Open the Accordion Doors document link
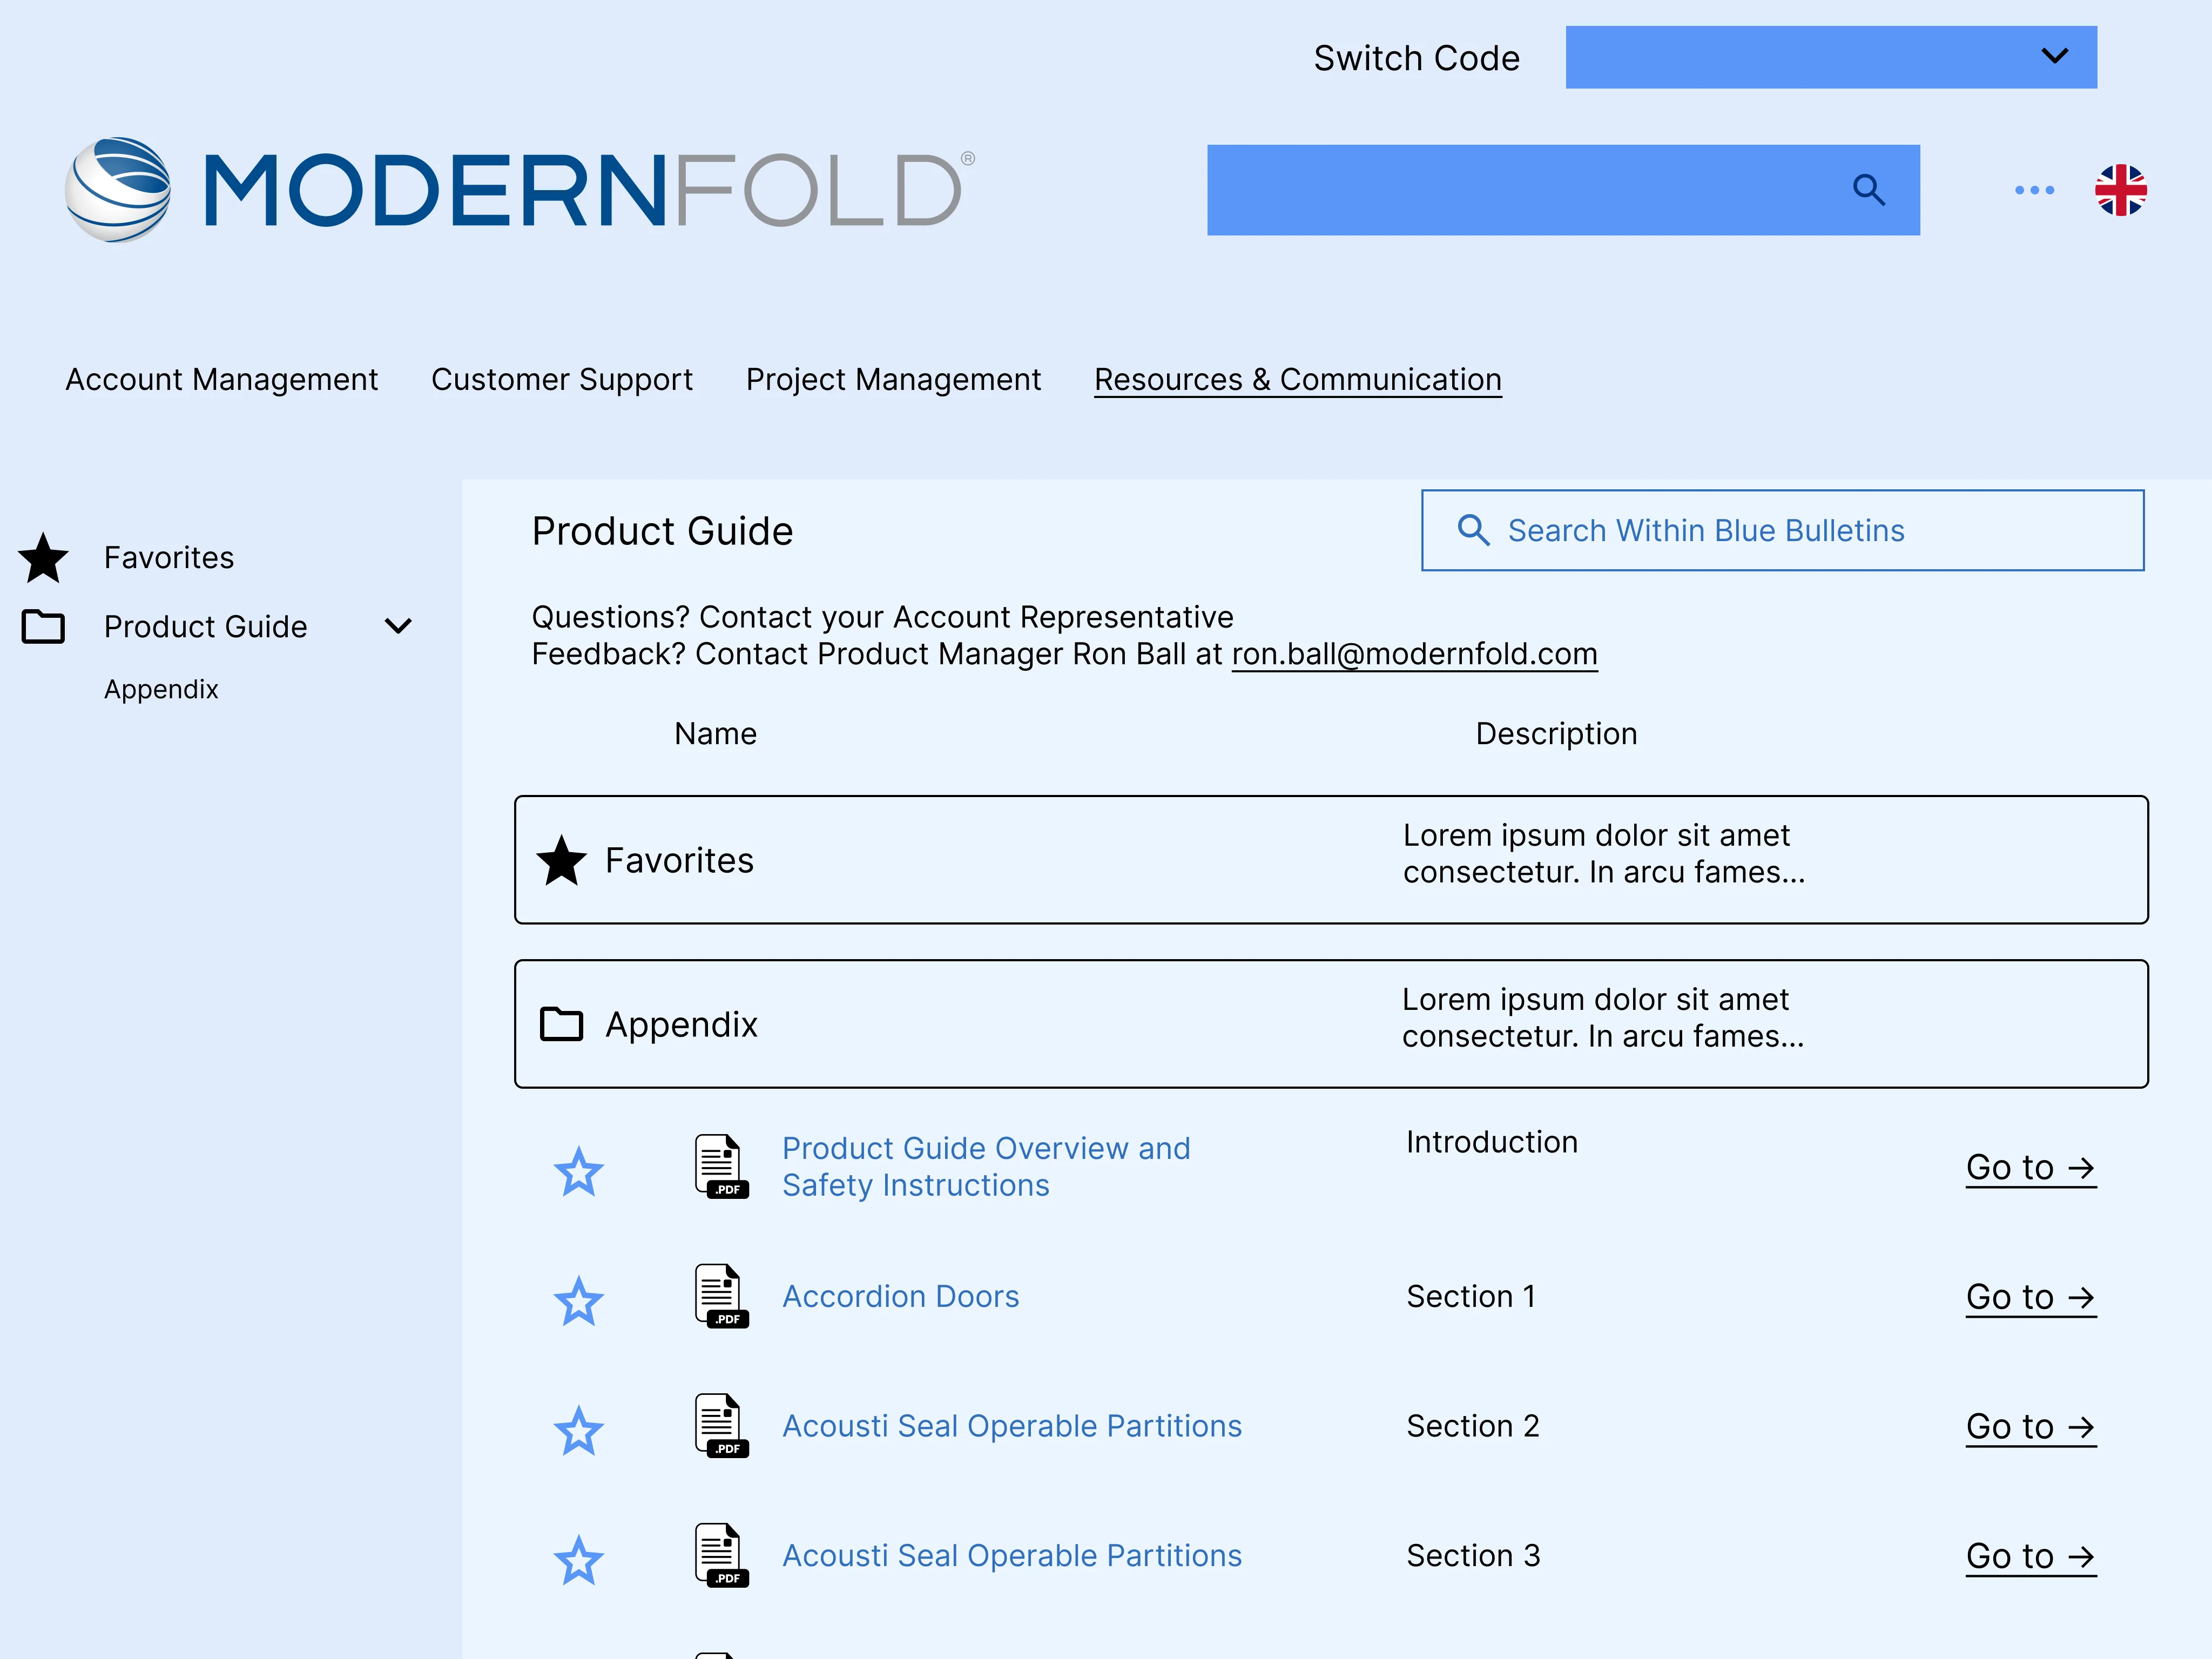 pyautogui.click(x=900, y=1296)
